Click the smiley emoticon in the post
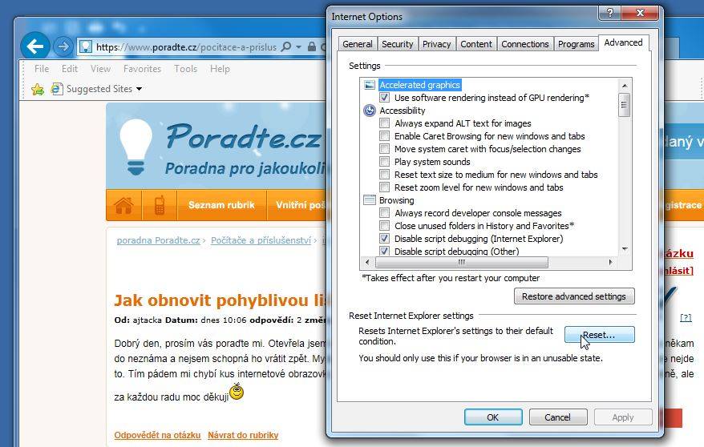The image size is (704, 447). pyautogui.click(x=237, y=392)
